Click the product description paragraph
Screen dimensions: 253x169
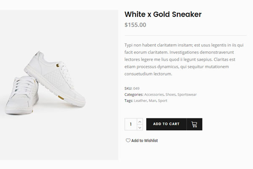(186, 59)
